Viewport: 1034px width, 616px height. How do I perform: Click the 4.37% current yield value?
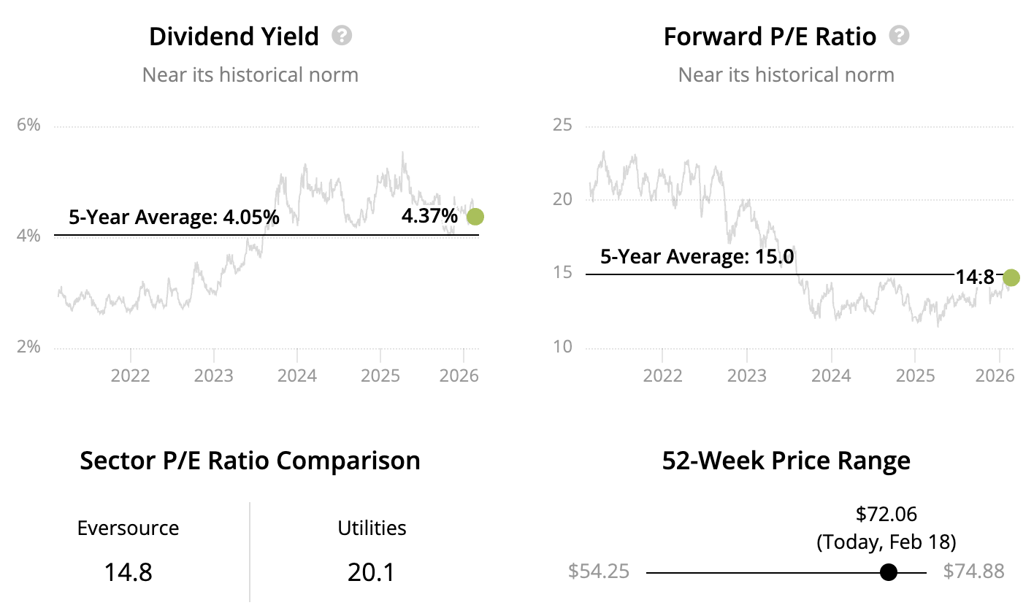[429, 216]
